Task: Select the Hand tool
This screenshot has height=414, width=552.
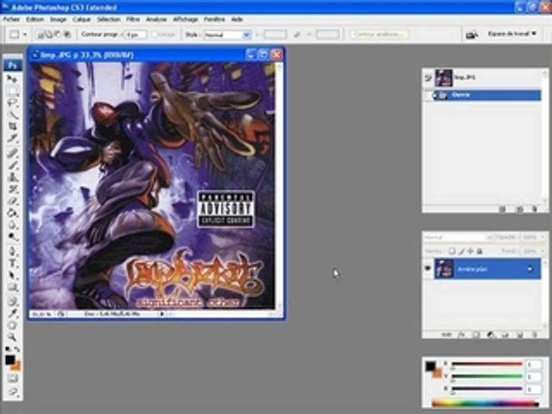Action: pos(13,325)
